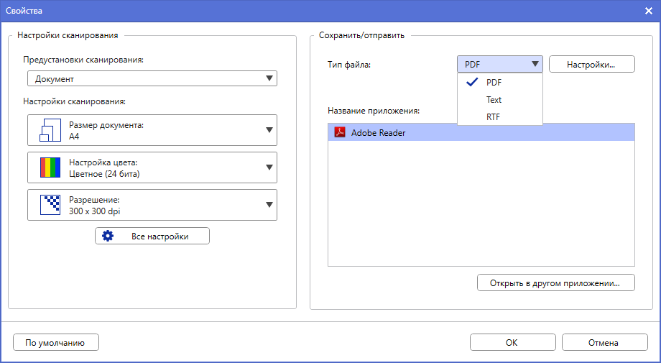Expand the Размер документа A4 dropdown
Viewport: 661px width, 363px height.
152,130
